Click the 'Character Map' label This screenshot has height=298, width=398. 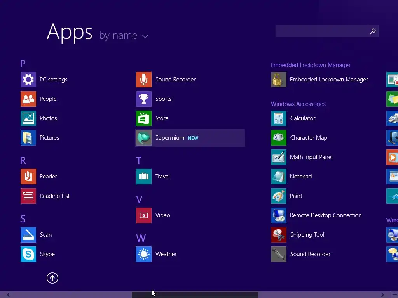(309, 138)
